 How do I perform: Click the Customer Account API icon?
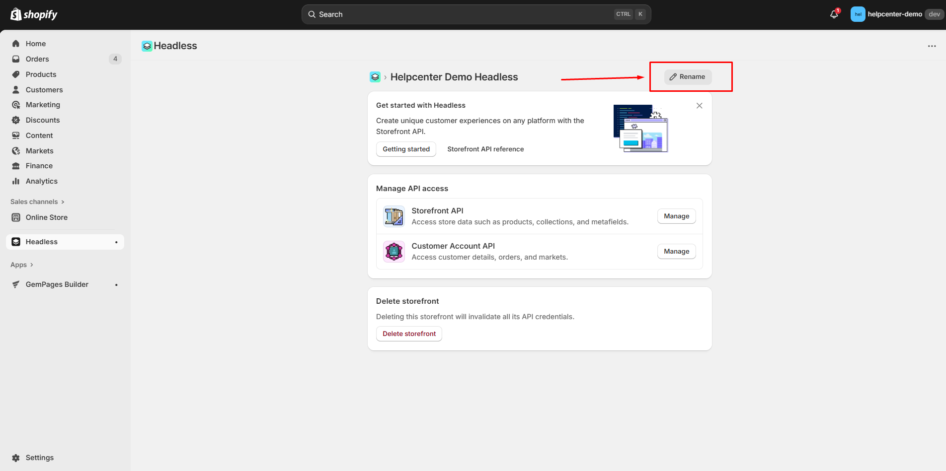click(x=394, y=252)
